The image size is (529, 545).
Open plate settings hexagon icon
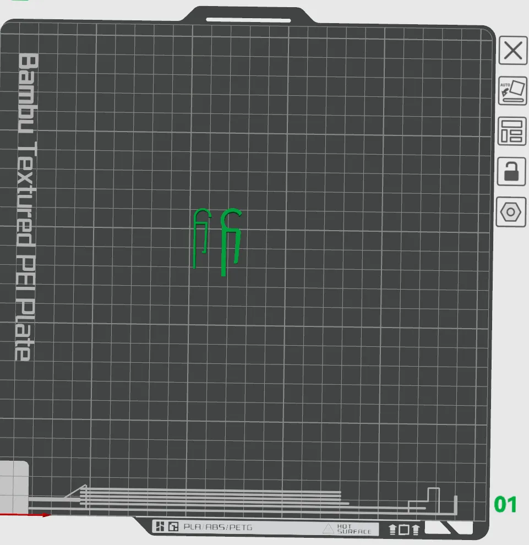pos(511,212)
